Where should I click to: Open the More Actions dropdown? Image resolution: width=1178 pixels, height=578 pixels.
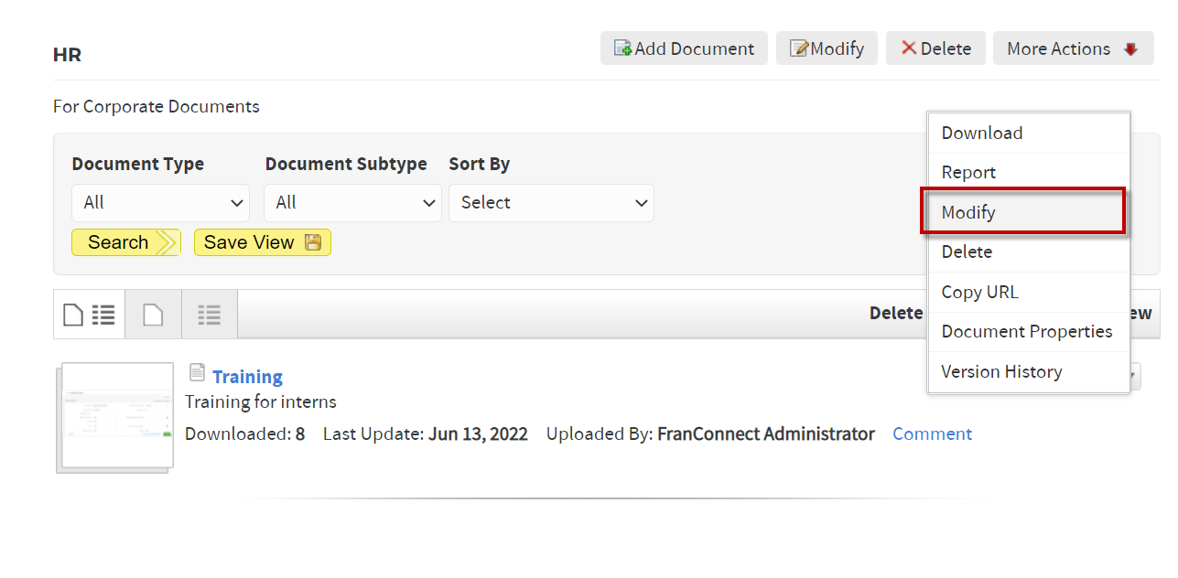(1073, 48)
